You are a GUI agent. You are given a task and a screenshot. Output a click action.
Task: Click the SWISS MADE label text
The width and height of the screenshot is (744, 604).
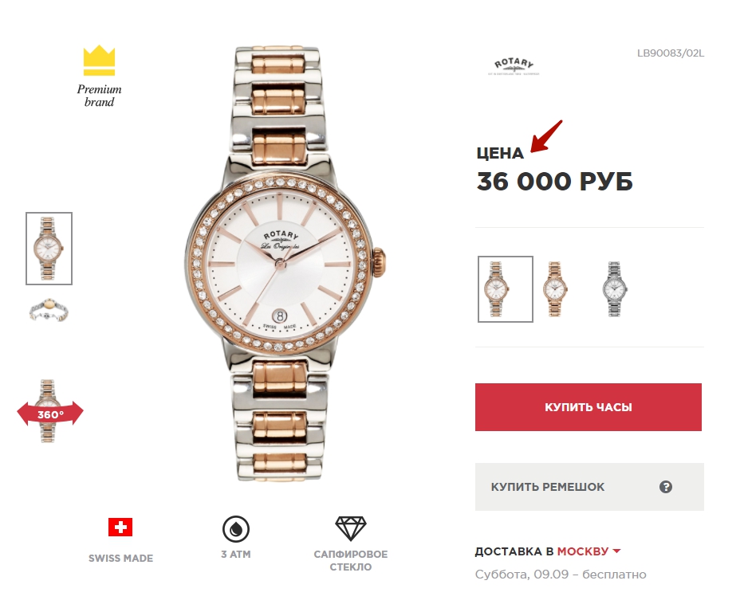coord(120,559)
